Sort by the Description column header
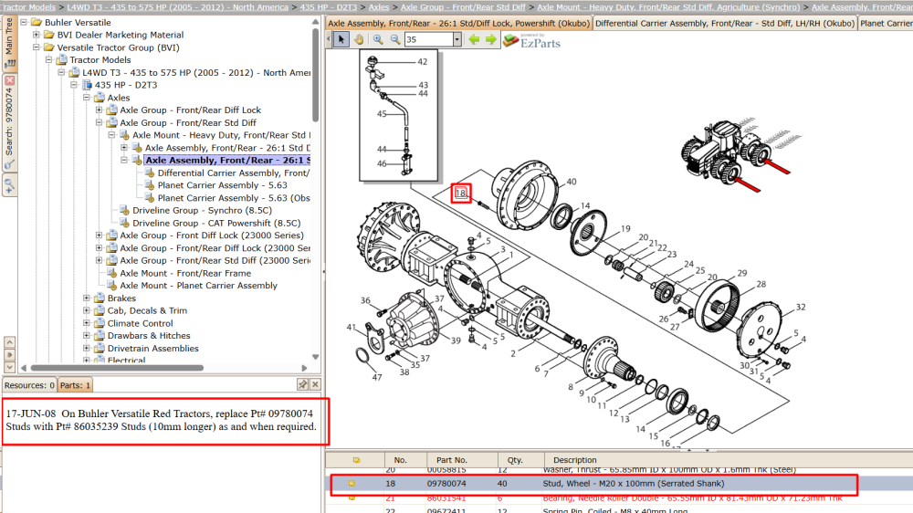913x513 pixels. click(x=574, y=460)
